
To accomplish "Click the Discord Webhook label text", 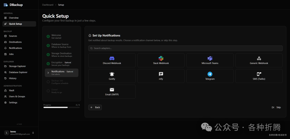I will point(112,63).
